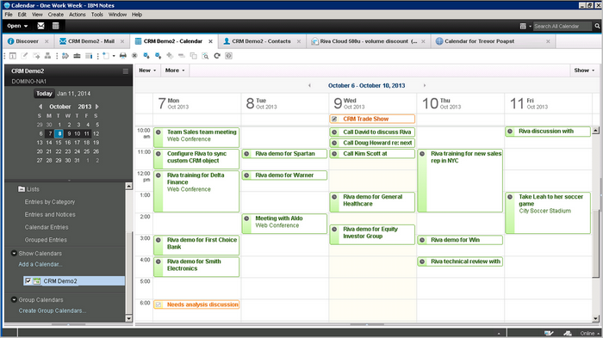Open the Calendar shortcut icon beside the Mail shortcut
603x338 pixels.
55,26
